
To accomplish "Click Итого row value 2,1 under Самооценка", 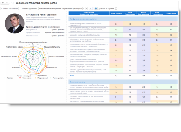I will (x=130, y=76).
